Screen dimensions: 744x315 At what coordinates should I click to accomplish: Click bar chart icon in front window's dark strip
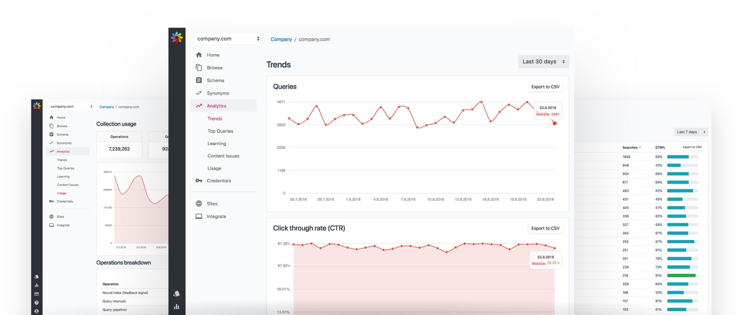(x=177, y=307)
